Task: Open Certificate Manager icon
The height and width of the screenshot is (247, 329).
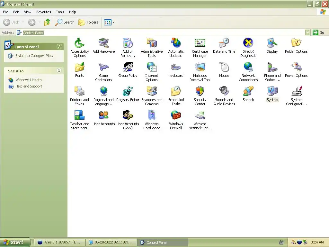Action: 200,48
